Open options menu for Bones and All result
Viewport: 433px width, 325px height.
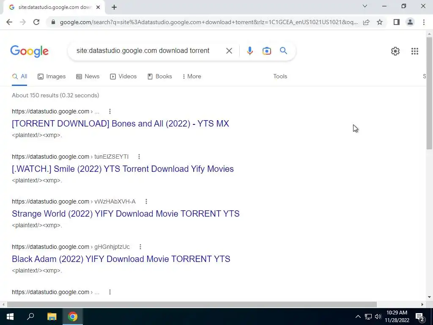tap(110, 111)
